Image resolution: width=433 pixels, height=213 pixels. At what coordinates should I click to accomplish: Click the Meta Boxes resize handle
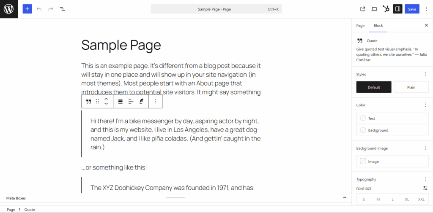(x=175, y=197)
